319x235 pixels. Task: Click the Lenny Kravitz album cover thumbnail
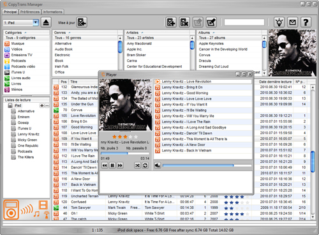pyautogui.click(x=292, y=53)
